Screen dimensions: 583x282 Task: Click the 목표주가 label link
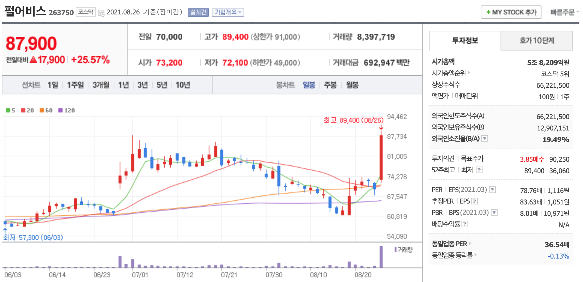pyautogui.click(x=472, y=158)
